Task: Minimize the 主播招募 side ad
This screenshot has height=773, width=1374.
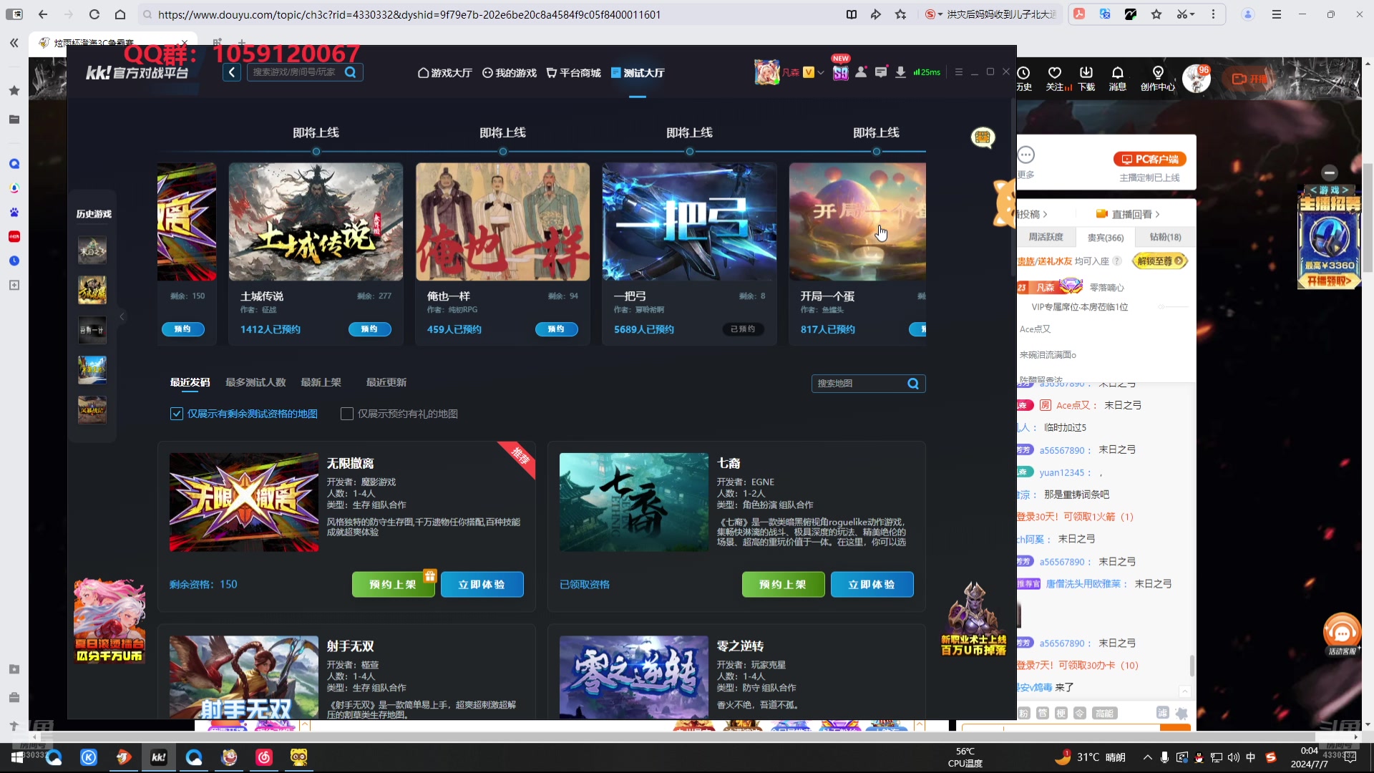Action: click(x=1330, y=172)
